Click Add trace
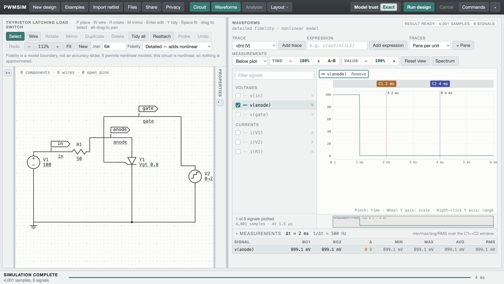 click(x=292, y=45)
